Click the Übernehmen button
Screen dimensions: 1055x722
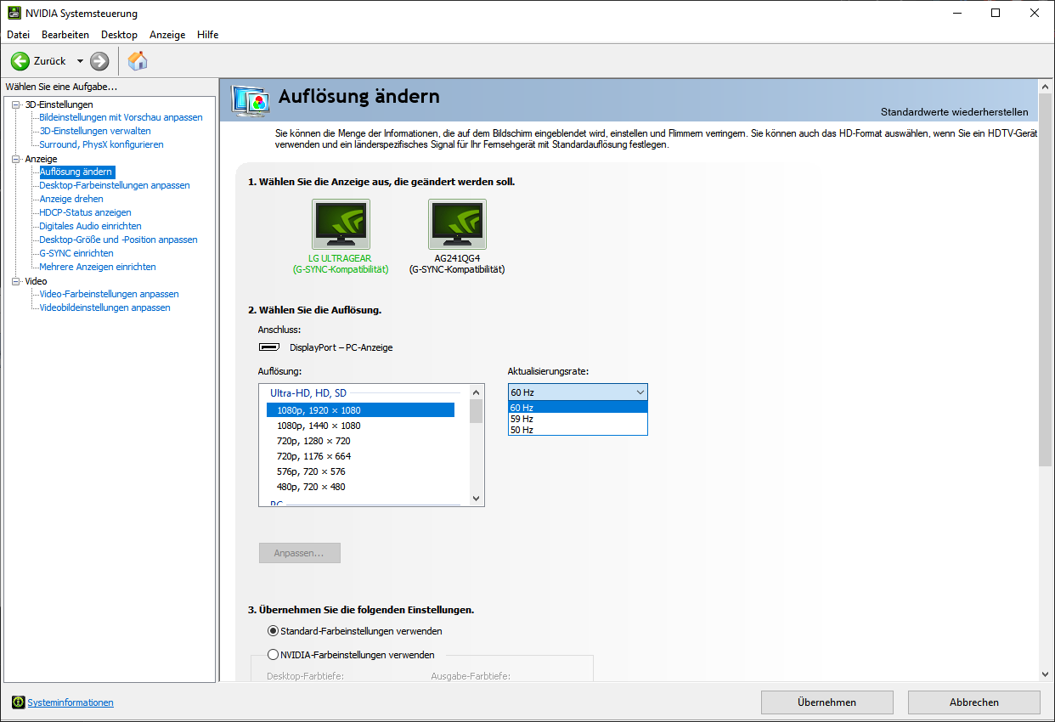click(827, 702)
